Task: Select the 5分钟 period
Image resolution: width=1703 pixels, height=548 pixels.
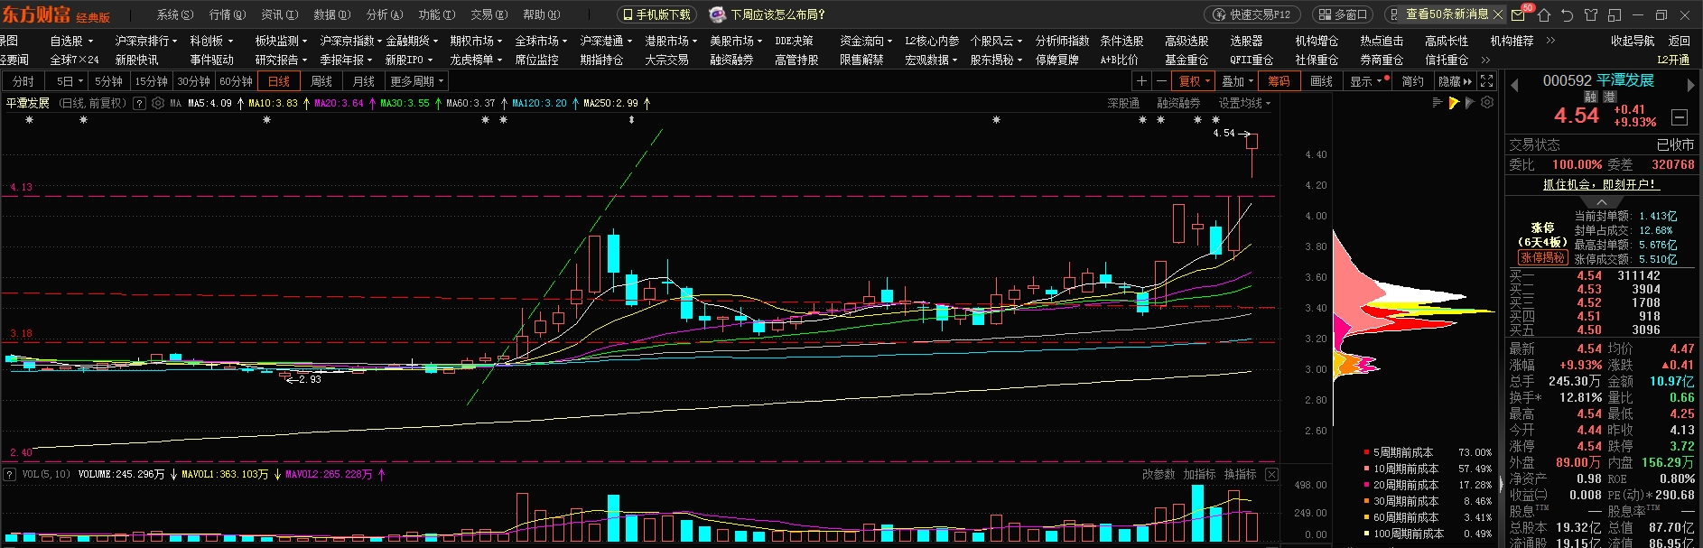Action: (108, 81)
